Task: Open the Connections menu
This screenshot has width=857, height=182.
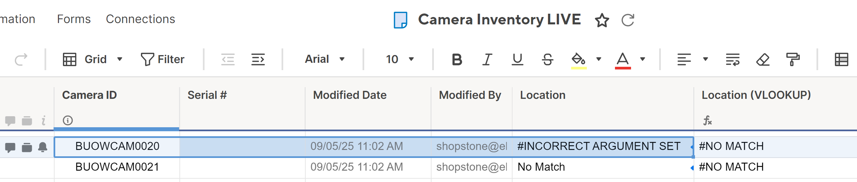Action: tap(140, 19)
